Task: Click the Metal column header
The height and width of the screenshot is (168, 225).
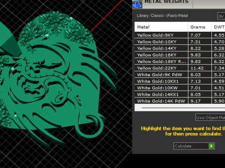Action: [x=161, y=27]
